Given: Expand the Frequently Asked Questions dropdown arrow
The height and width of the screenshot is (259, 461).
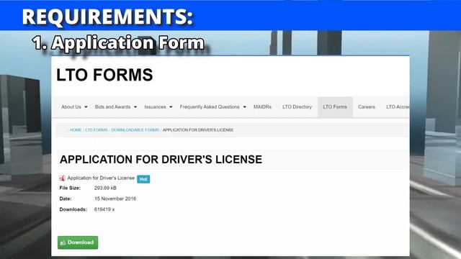Looking at the screenshot, I should pos(244,107).
